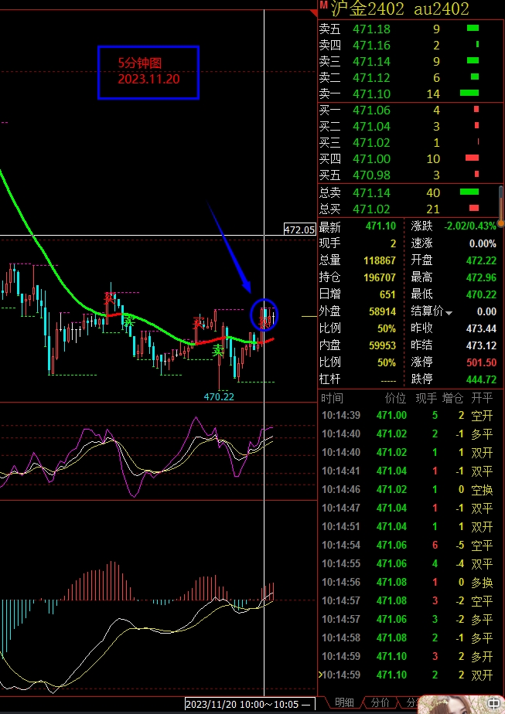The image size is (505, 714).
Task: Click the 总卖 row volume 40
Action: point(433,193)
